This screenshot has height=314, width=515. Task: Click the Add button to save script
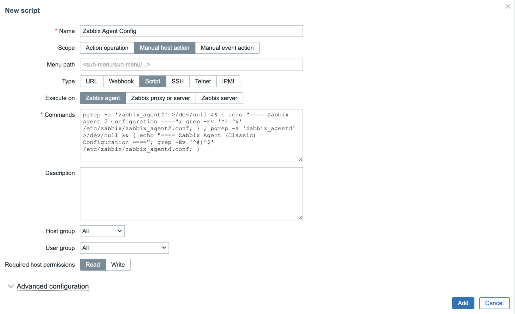click(463, 303)
